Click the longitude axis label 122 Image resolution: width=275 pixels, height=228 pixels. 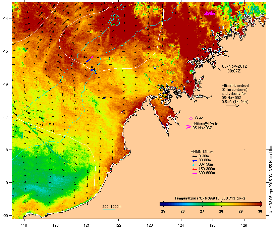118,225
